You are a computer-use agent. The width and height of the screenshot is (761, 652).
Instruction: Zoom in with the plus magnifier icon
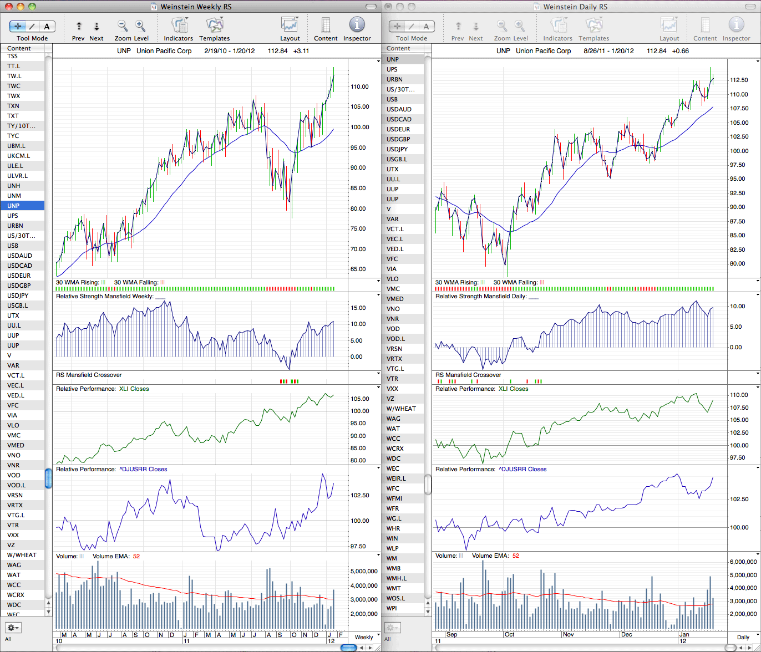pos(140,26)
